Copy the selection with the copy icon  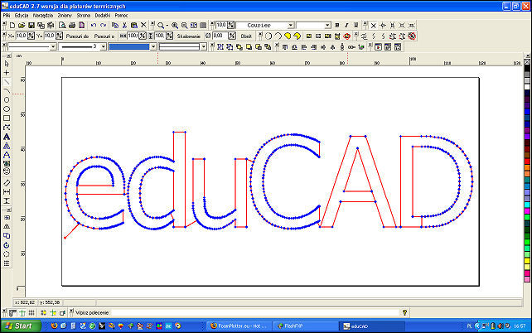(x=115, y=26)
